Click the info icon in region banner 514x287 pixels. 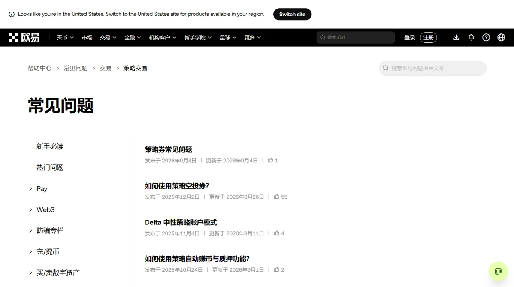(12, 14)
